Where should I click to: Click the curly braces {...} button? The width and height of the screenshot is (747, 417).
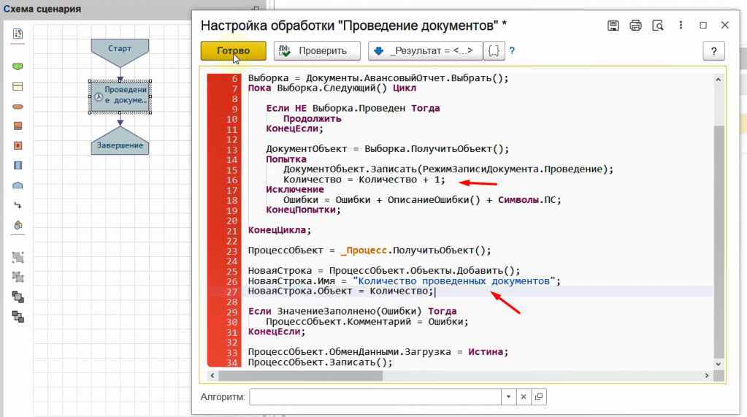click(494, 51)
